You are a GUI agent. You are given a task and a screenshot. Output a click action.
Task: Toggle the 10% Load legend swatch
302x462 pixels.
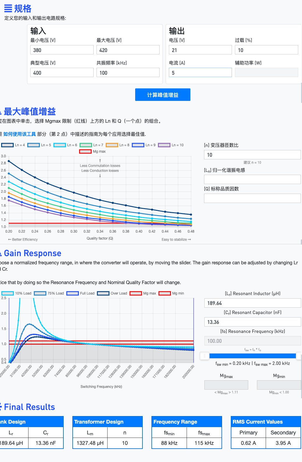pyautogui.click(x=8, y=293)
